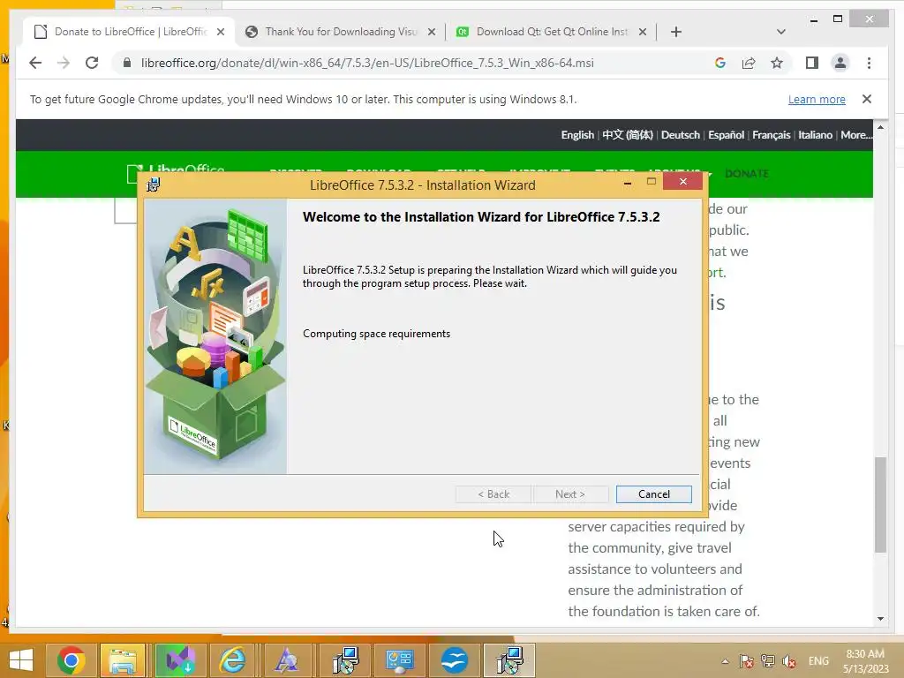Open network status tray icon

pos(767,660)
